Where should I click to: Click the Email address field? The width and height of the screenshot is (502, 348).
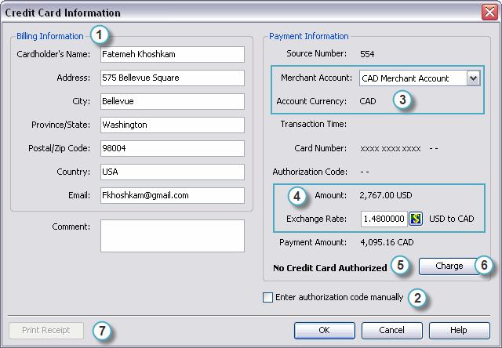pos(172,195)
